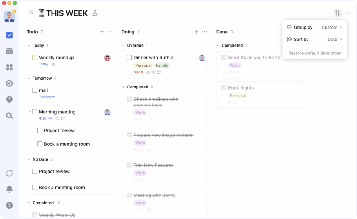
Task: Open the Calendar view in the sidebar
Action: point(9,51)
